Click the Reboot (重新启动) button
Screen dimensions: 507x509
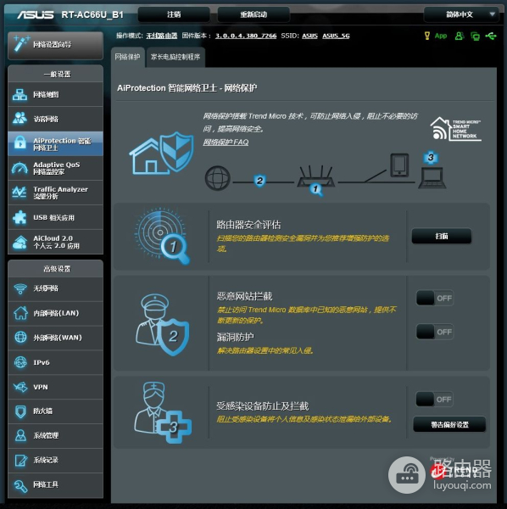[253, 14]
